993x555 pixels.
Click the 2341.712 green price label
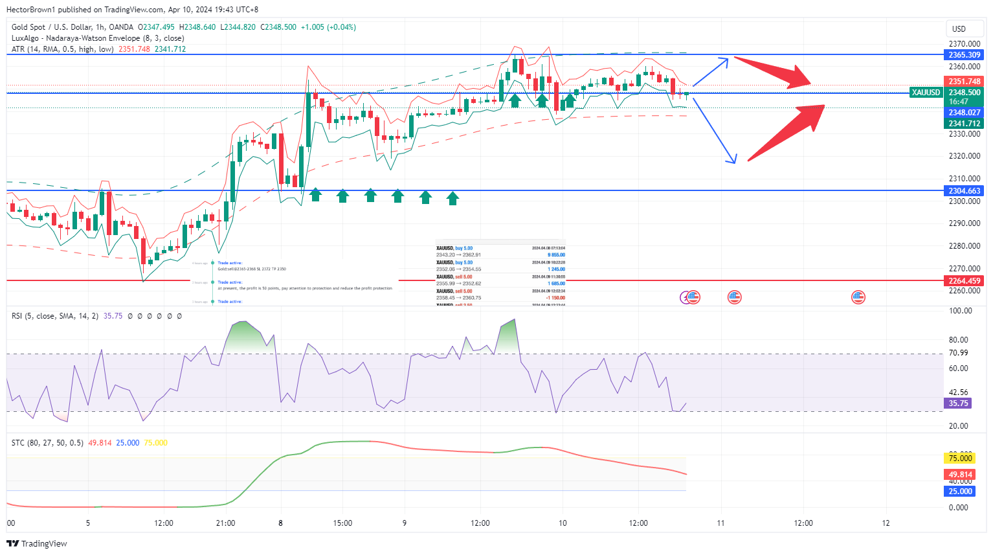pyautogui.click(x=965, y=124)
